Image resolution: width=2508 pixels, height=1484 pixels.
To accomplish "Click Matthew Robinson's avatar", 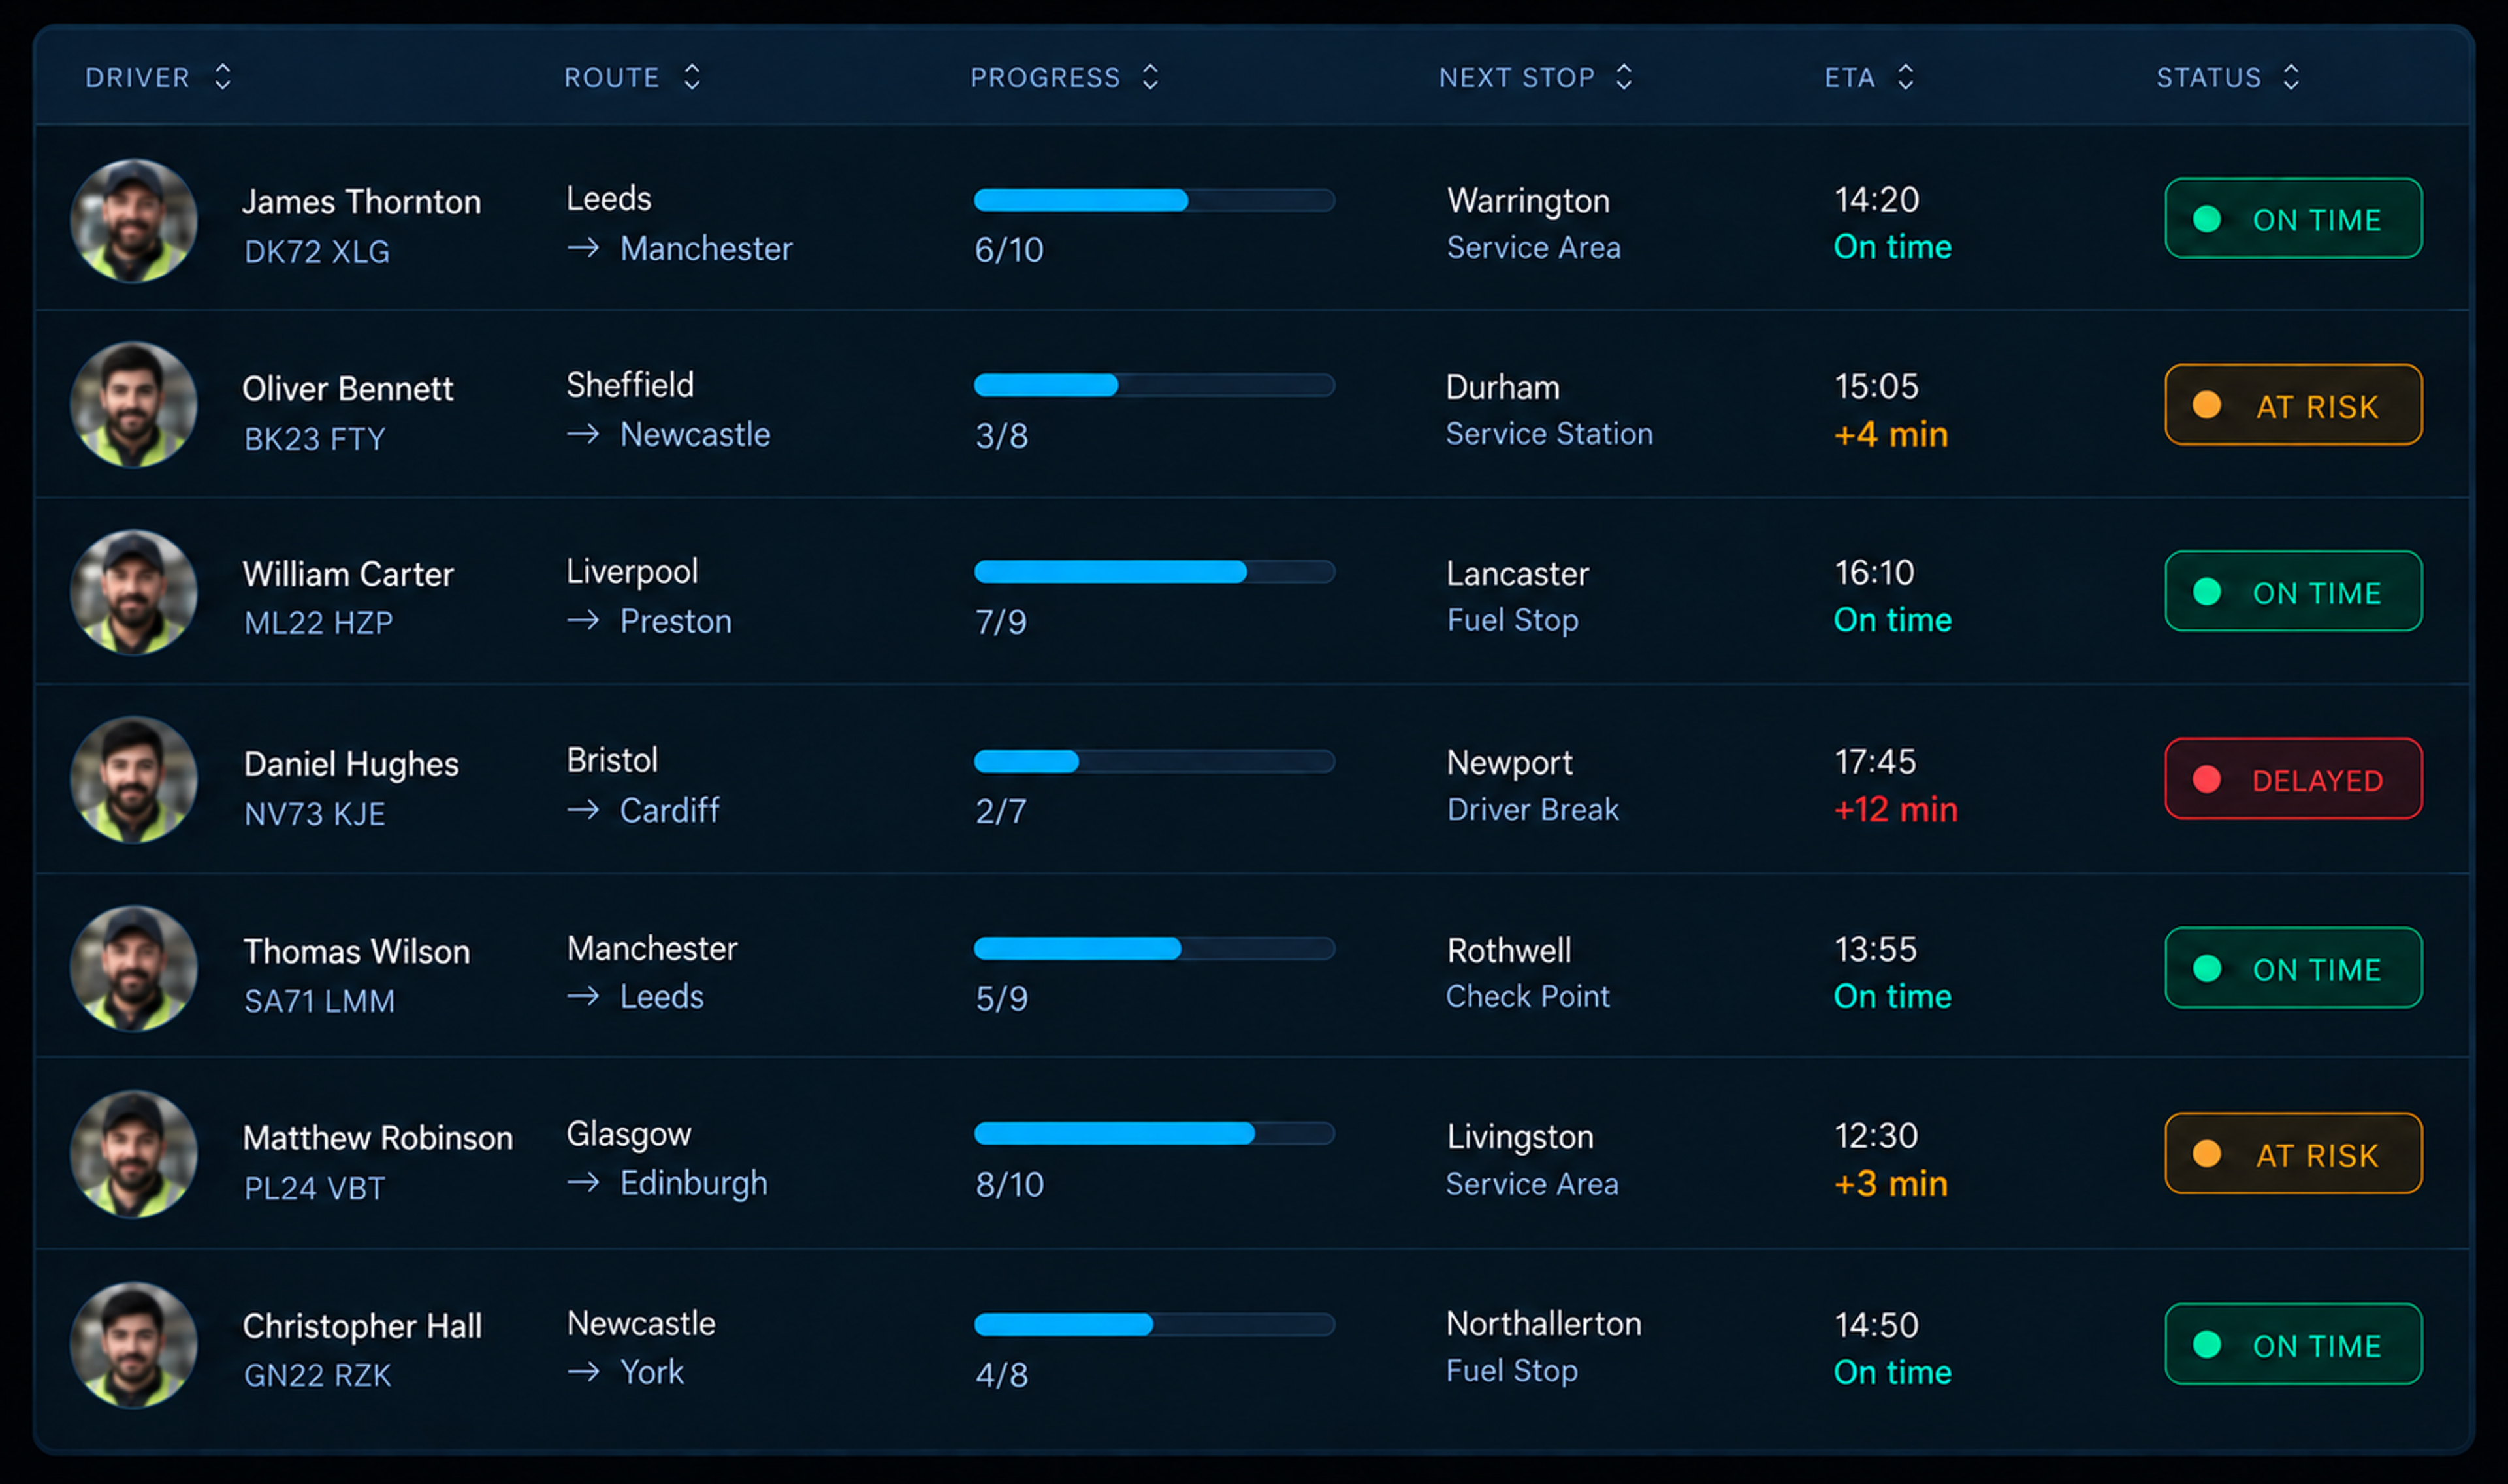I will [x=133, y=1154].
